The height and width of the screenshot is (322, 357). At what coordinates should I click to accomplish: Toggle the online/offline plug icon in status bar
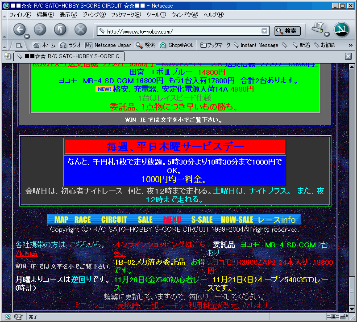click(332, 317)
